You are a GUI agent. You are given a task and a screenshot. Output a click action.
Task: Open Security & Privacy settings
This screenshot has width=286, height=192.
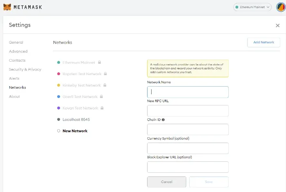(x=25, y=69)
